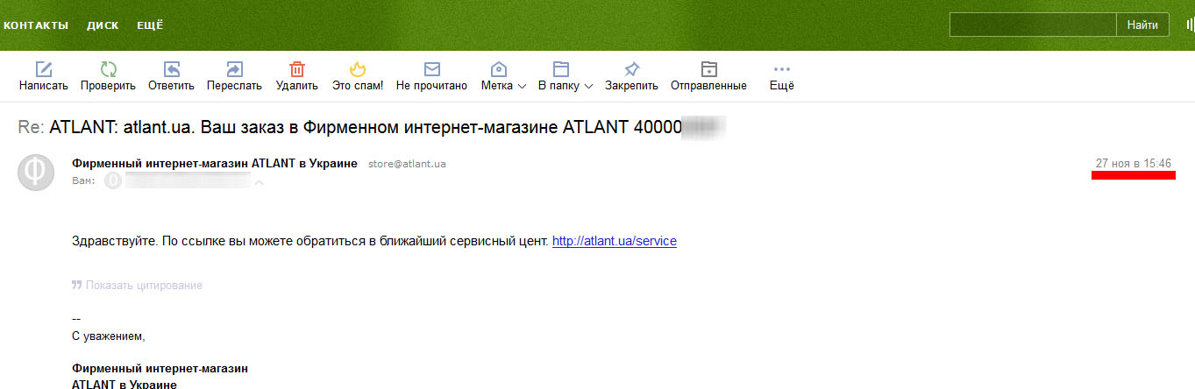Open the atlant.ua/service link
1195x389 pixels.
[x=614, y=241]
